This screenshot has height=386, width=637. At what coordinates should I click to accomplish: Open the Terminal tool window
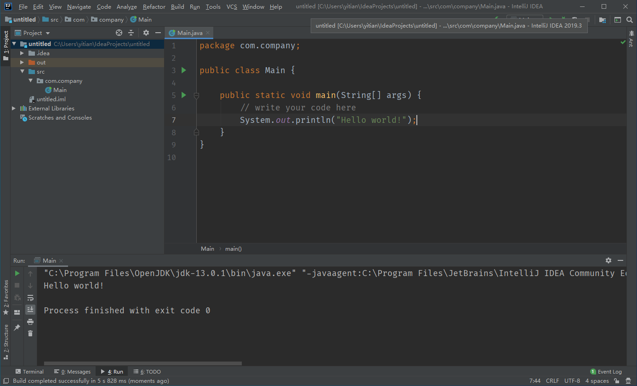point(29,372)
